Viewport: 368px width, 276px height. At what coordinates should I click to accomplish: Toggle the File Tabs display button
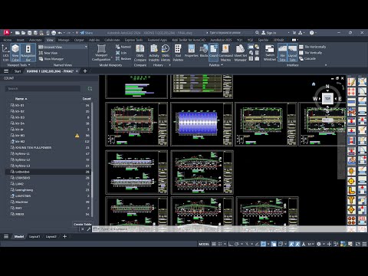[x=282, y=53]
